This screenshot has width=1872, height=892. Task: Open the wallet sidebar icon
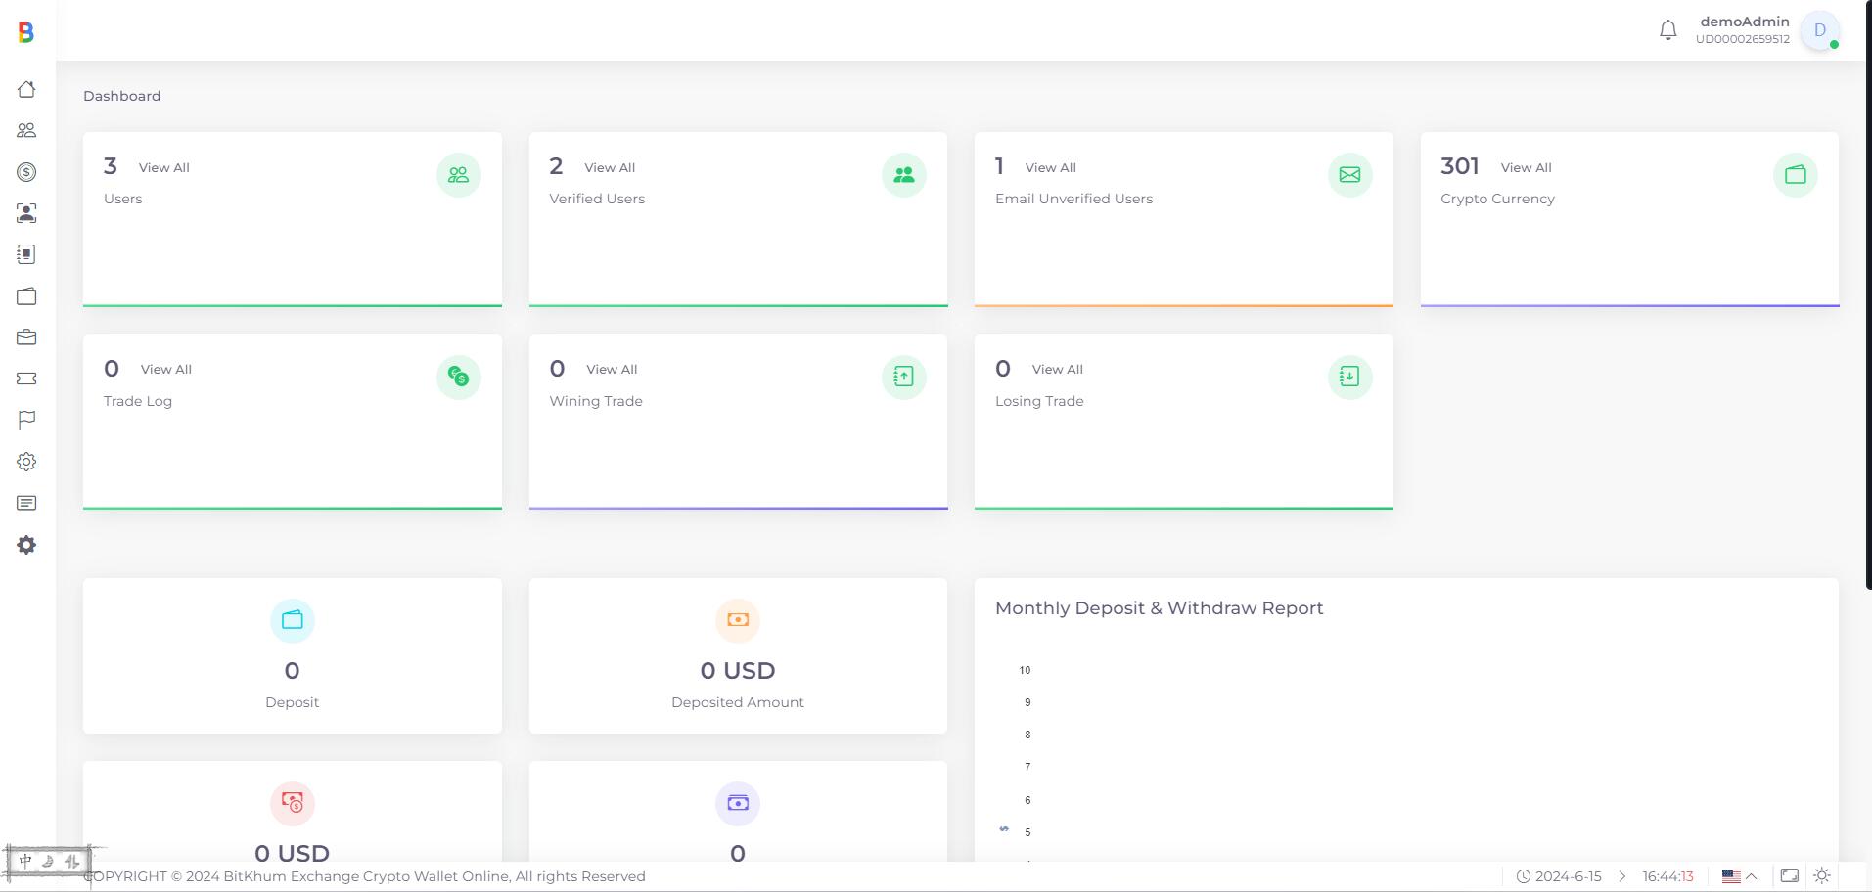tap(26, 296)
